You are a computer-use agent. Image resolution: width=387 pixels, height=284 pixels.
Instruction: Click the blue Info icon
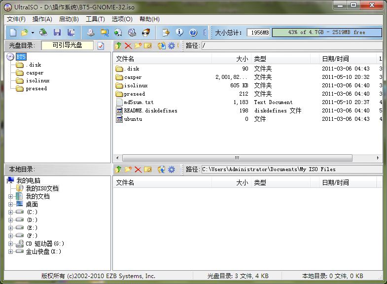pyautogui.click(x=179, y=33)
